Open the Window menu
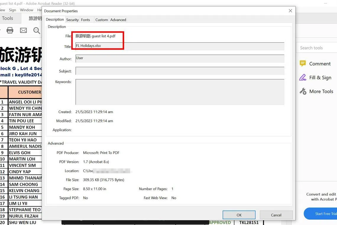Screen dimensions: 337x225 tap(27, 10)
